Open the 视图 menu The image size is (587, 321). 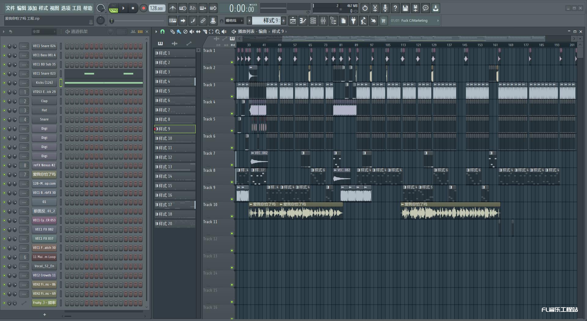[54, 8]
